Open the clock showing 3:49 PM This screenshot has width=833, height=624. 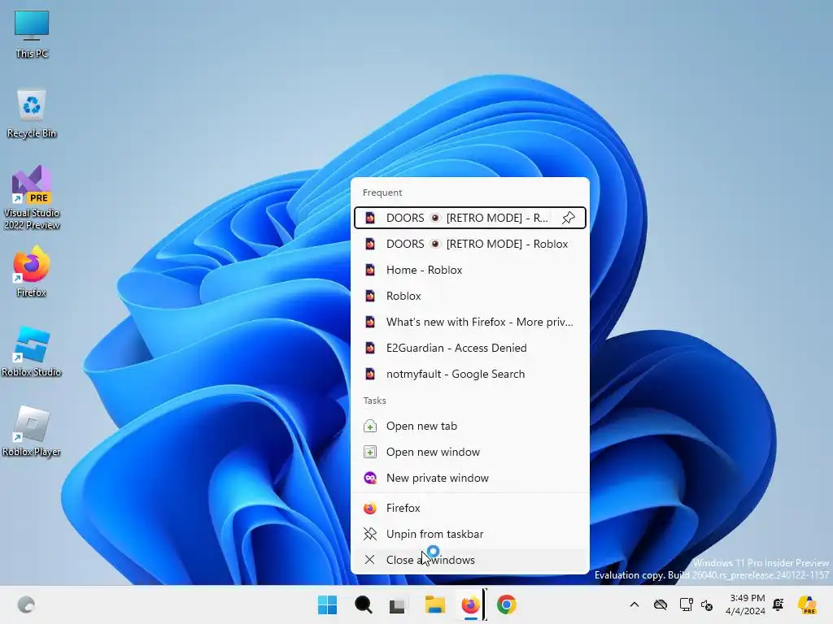tap(747, 604)
